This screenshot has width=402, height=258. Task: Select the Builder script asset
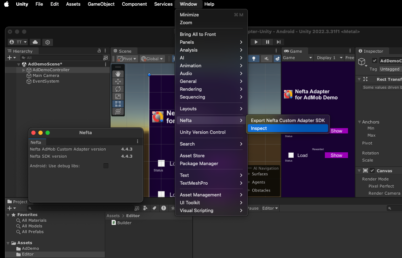coord(122,223)
